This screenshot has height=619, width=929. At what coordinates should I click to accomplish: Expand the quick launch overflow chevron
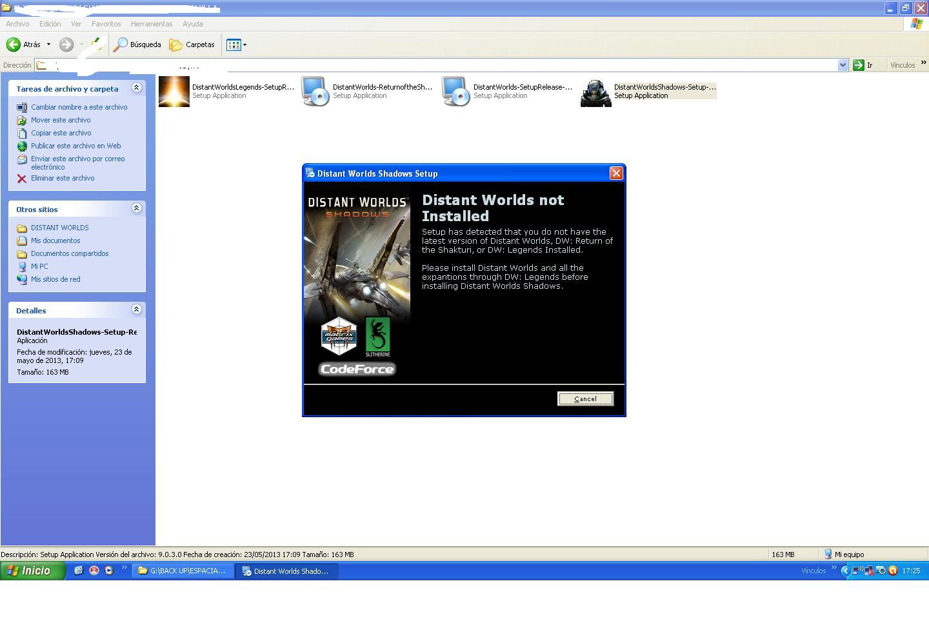(124, 568)
